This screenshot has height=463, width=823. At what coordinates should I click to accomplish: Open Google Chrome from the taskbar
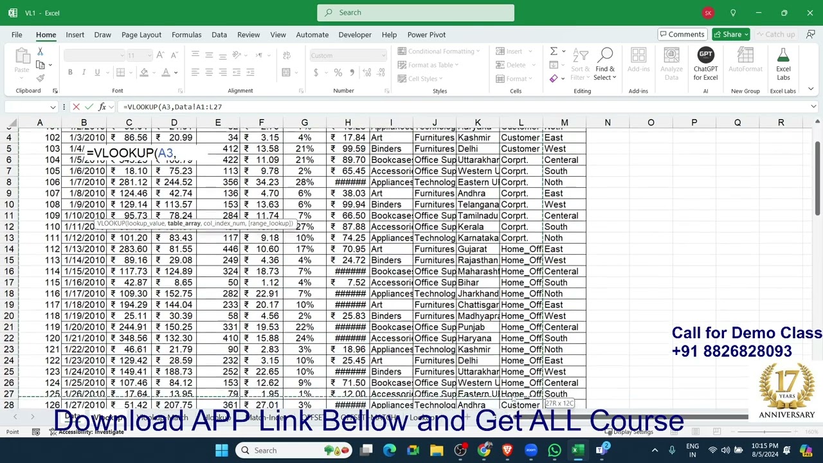tap(484, 450)
